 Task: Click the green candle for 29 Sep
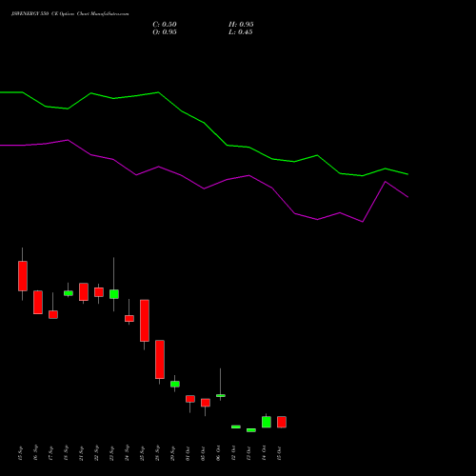point(175,384)
